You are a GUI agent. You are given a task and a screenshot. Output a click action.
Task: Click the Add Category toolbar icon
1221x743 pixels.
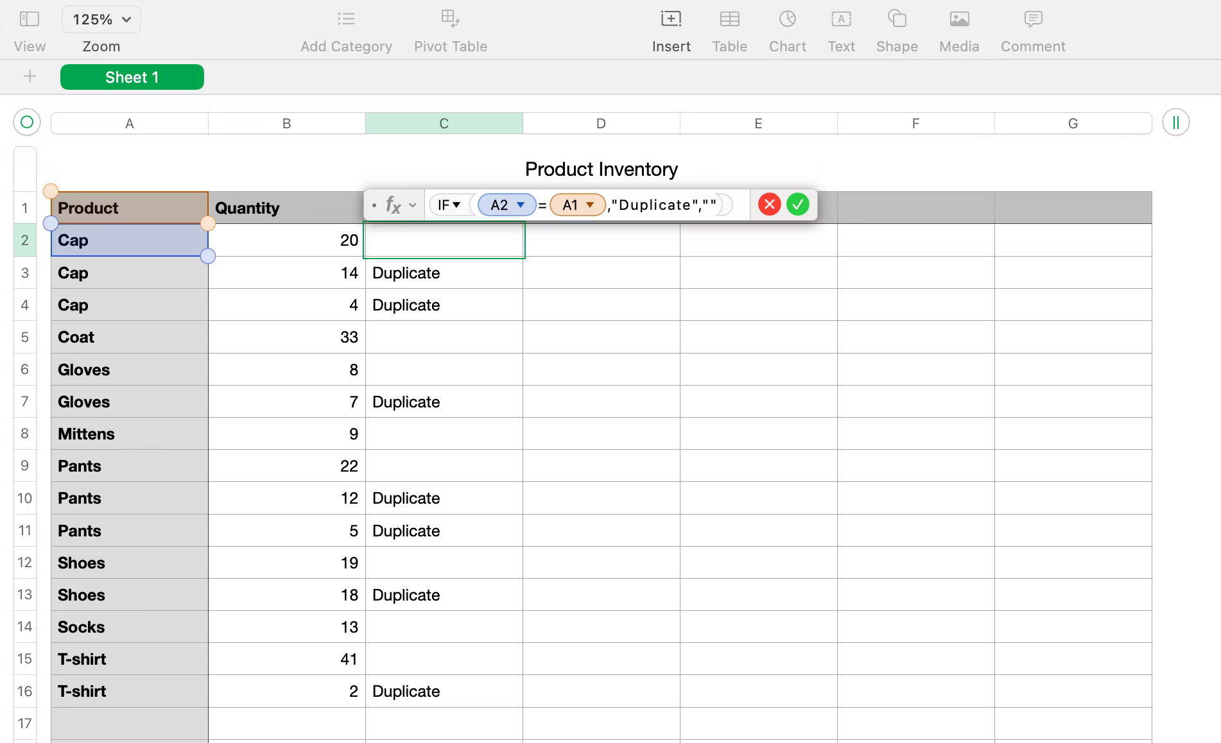pyautogui.click(x=346, y=19)
